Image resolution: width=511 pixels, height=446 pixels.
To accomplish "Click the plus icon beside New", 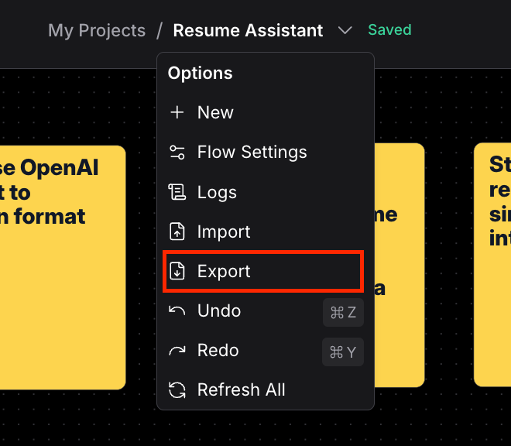I will click(177, 113).
